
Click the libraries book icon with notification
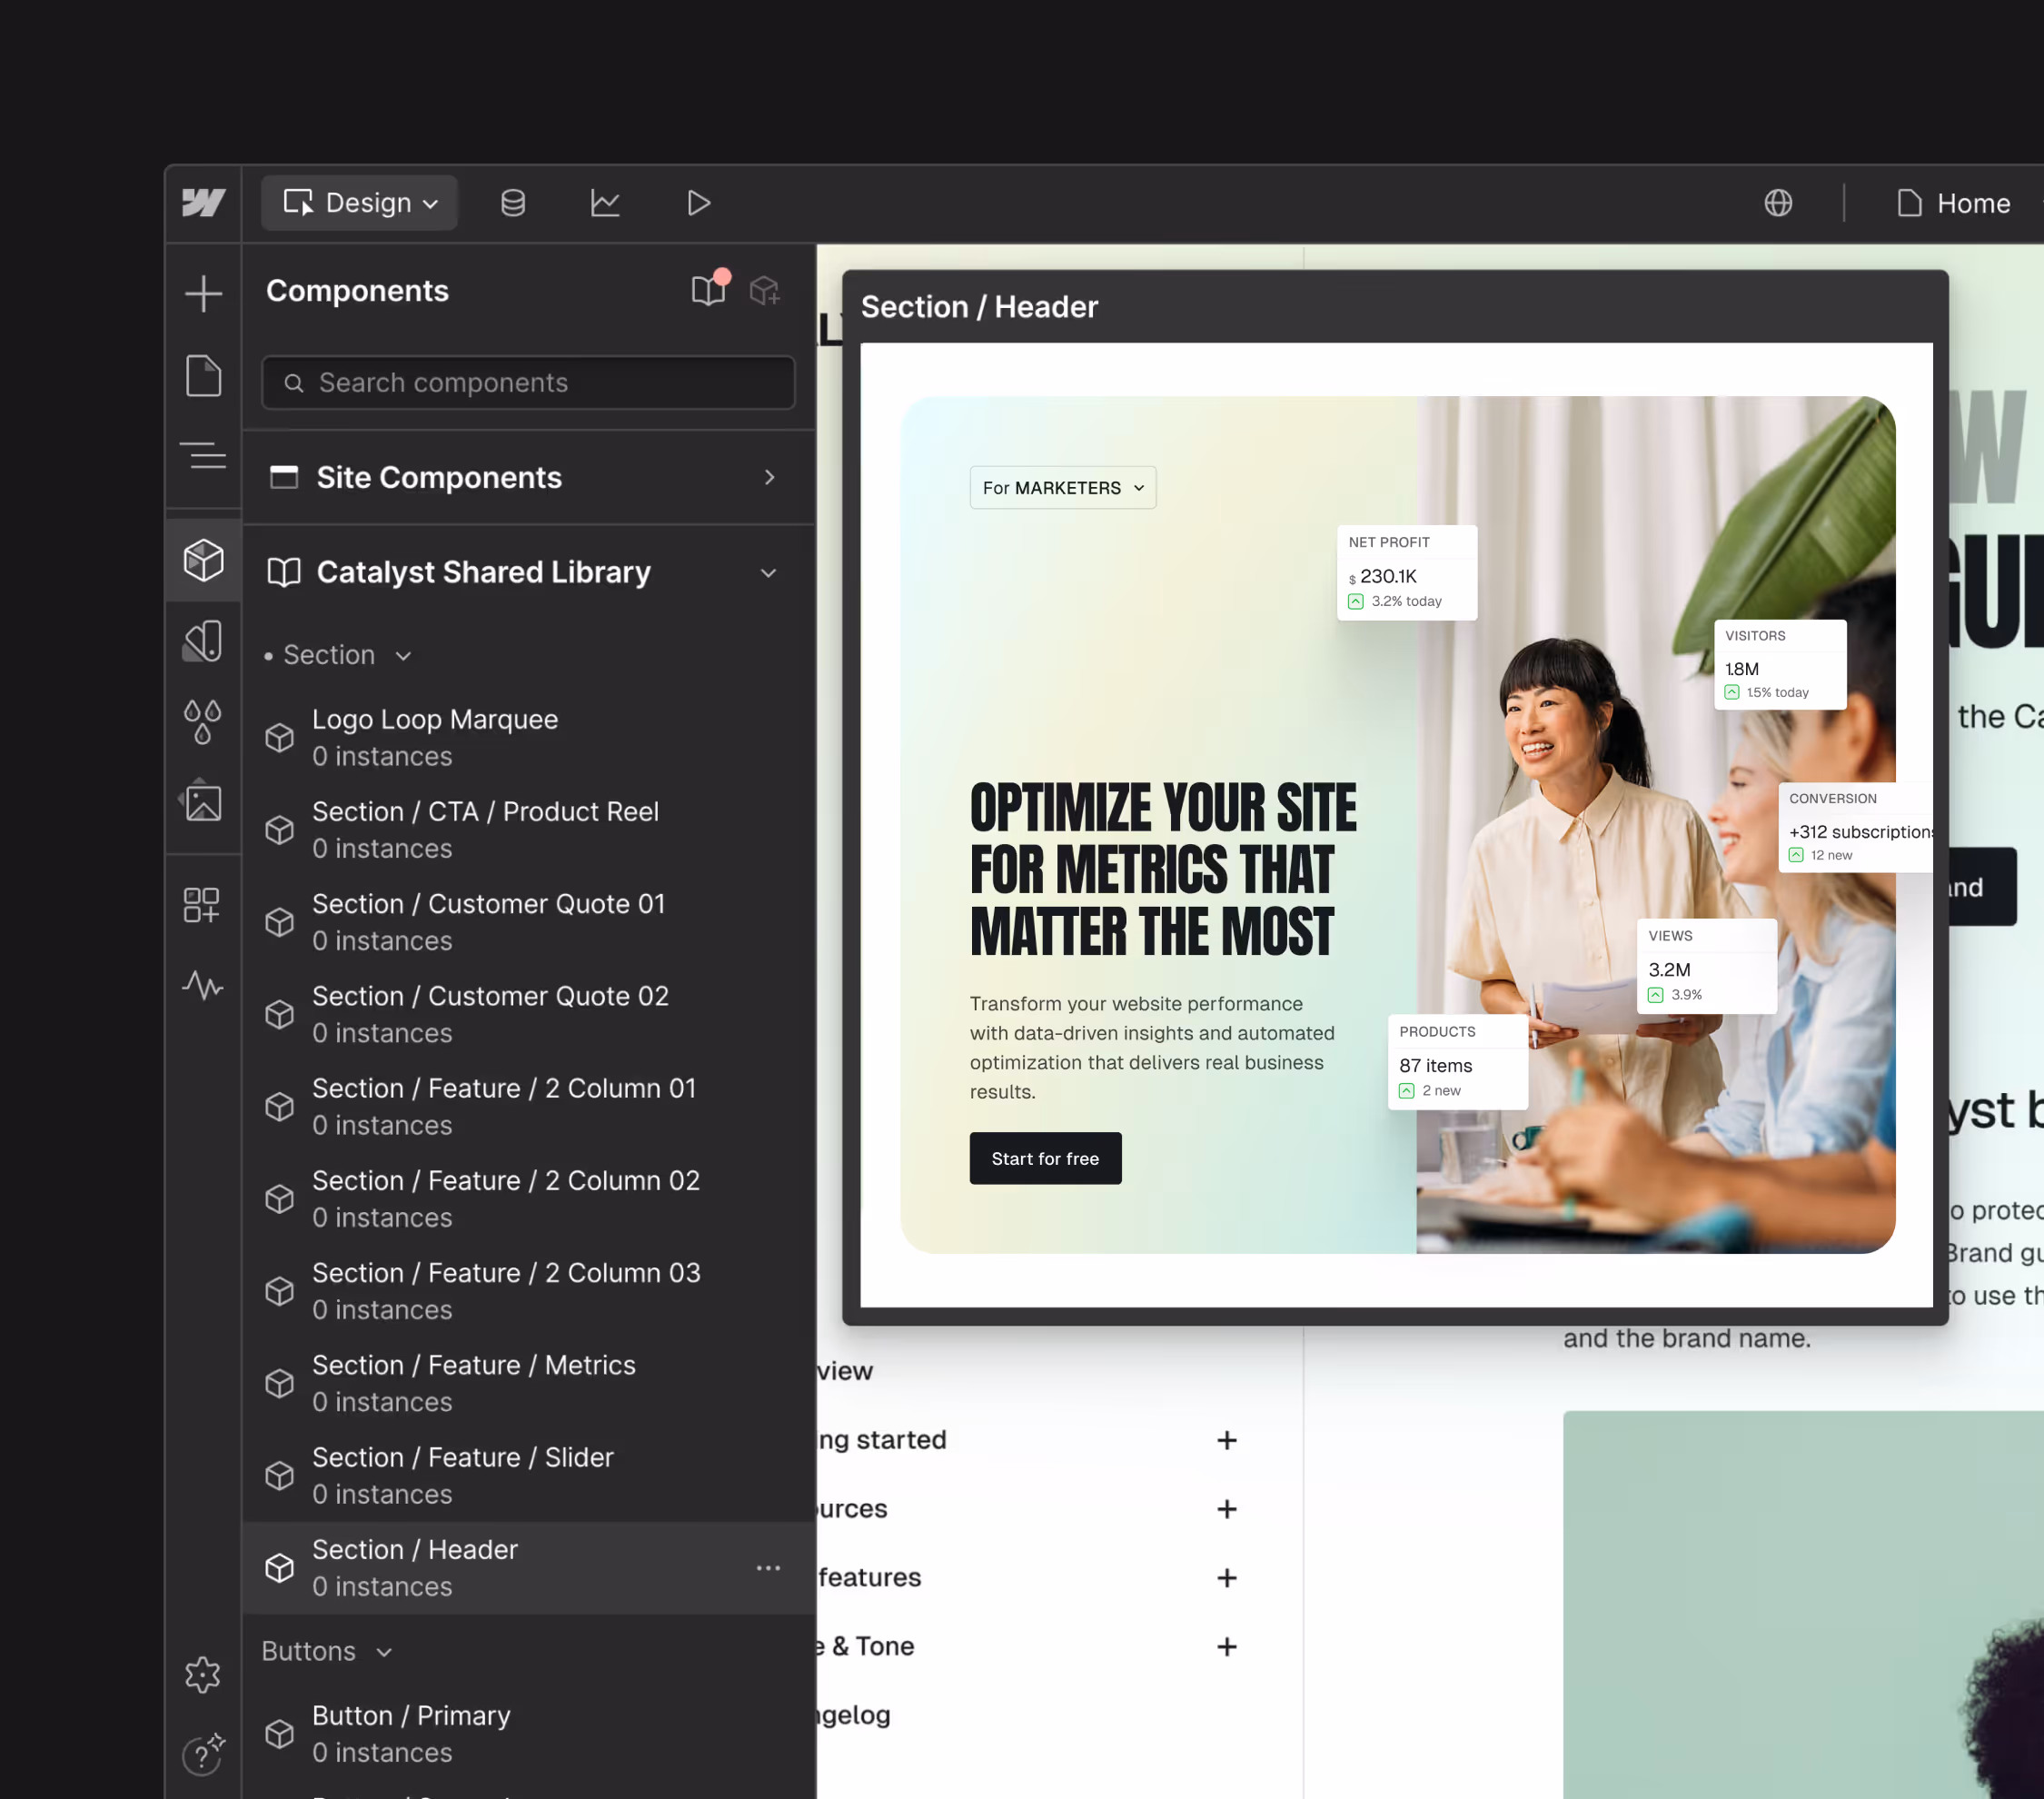tap(709, 290)
